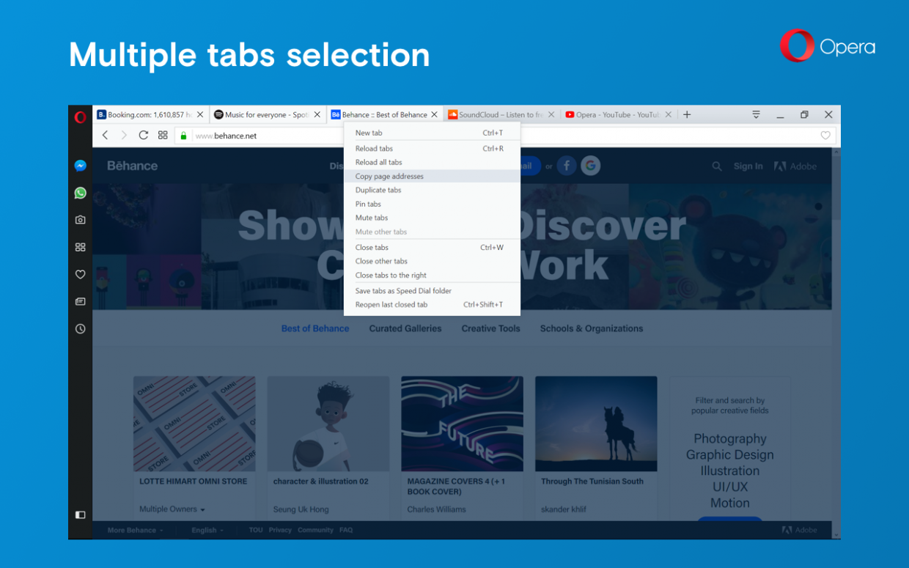Open Bookmarks via the heart sidebar icon

pos(80,274)
